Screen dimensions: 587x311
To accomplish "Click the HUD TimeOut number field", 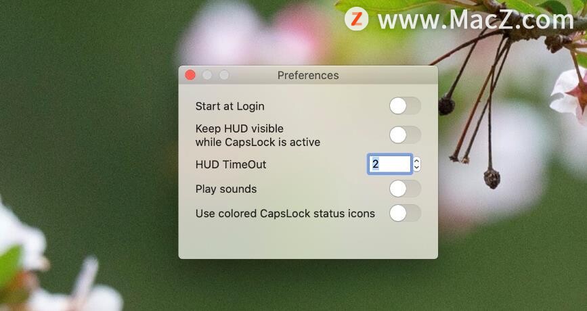I will pyautogui.click(x=390, y=164).
